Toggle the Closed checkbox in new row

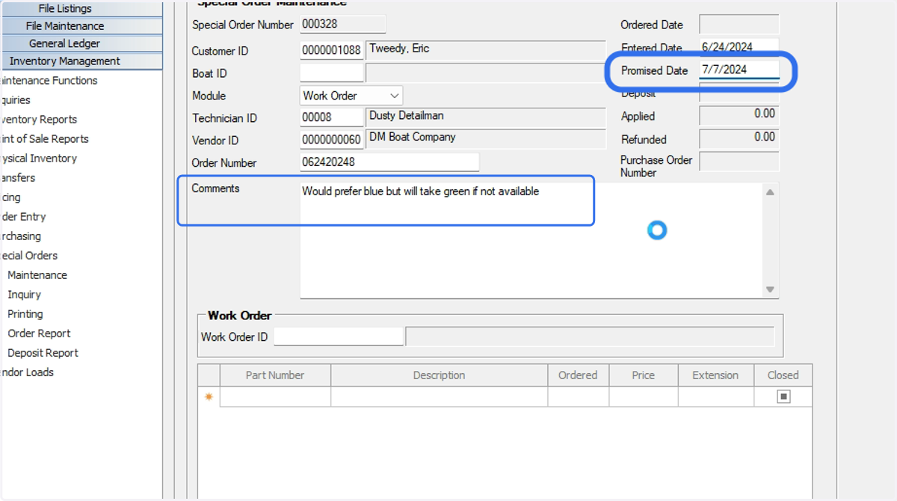[783, 397]
